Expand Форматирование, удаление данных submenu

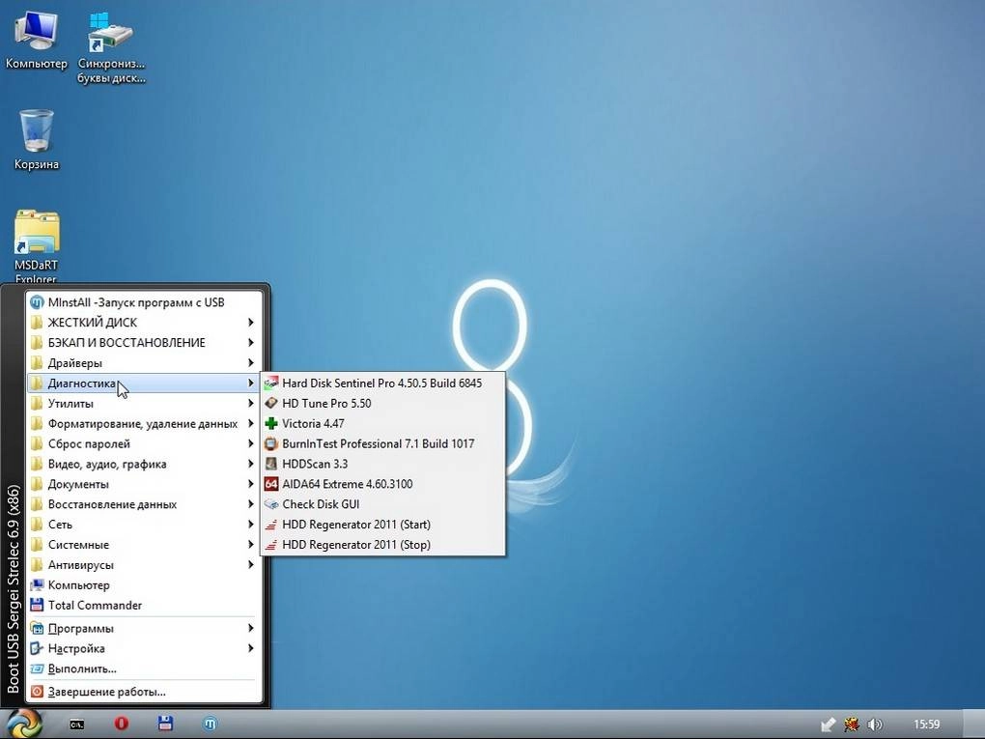pos(144,423)
